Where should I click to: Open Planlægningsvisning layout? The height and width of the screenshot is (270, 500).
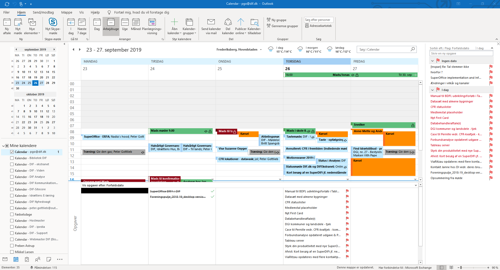click(x=152, y=26)
